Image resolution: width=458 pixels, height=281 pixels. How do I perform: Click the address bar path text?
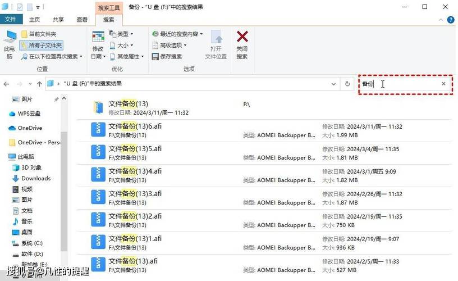pyautogui.click(x=93, y=84)
